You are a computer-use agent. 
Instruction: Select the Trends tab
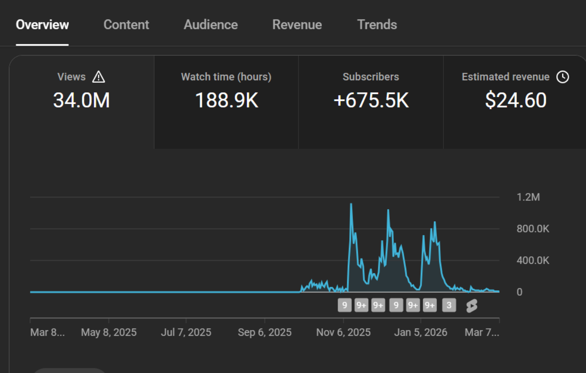pyautogui.click(x=376, y=25)
